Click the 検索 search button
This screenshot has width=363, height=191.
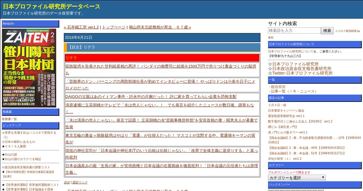(x=327, y=31)
